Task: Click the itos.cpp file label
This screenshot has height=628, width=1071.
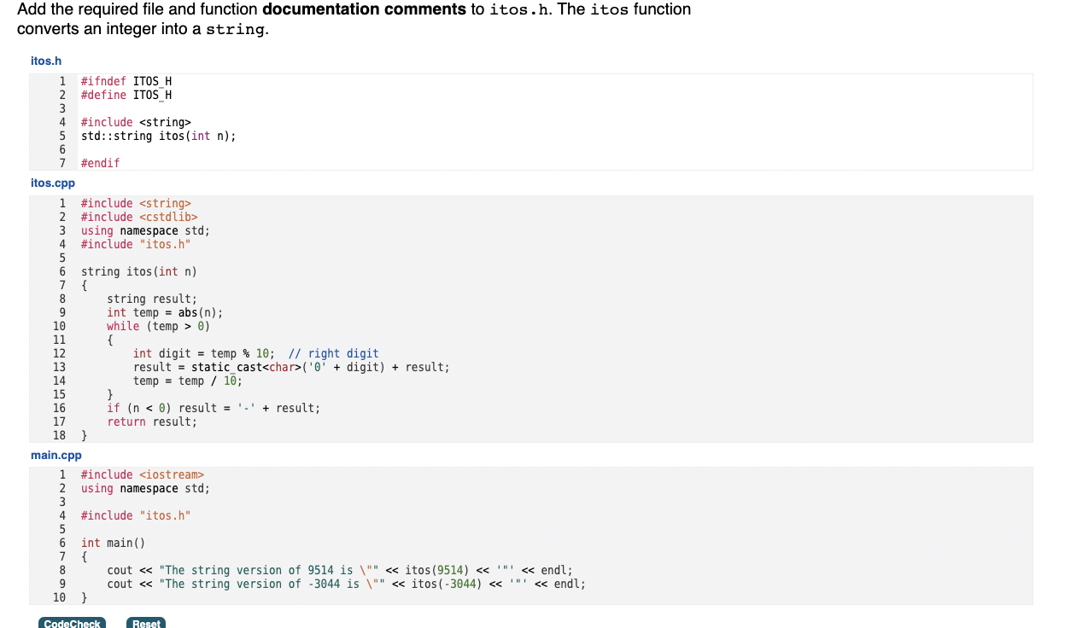Action: pyautogui.click(x=53, y=183)
